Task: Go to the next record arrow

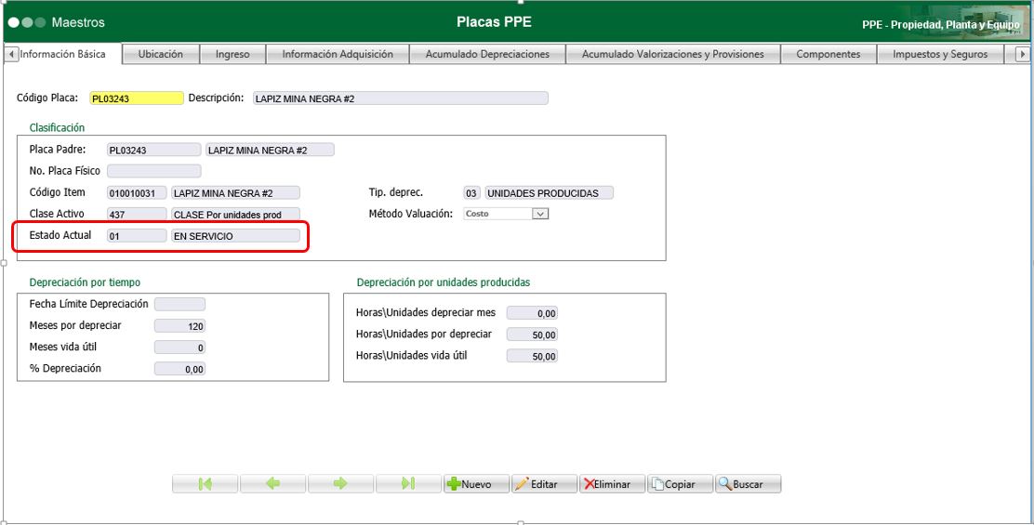Action: click(x=340, y=484)
